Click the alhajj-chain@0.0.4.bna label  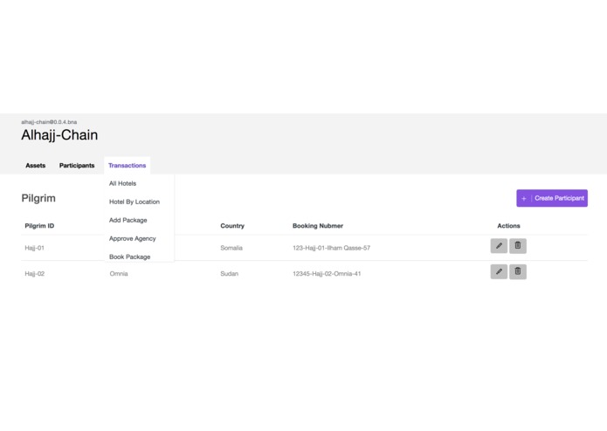(x=49, y=122)
